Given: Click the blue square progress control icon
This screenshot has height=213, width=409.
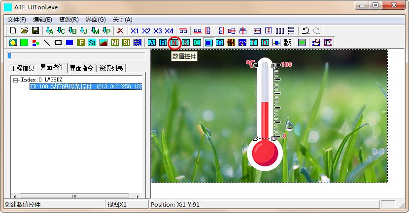Looking at the screenshot, I should click(x=208, y=42).
